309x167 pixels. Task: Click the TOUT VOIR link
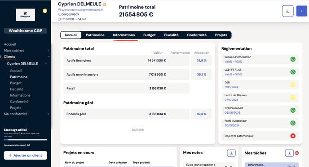pyautogui.click(x=138, y=130)
